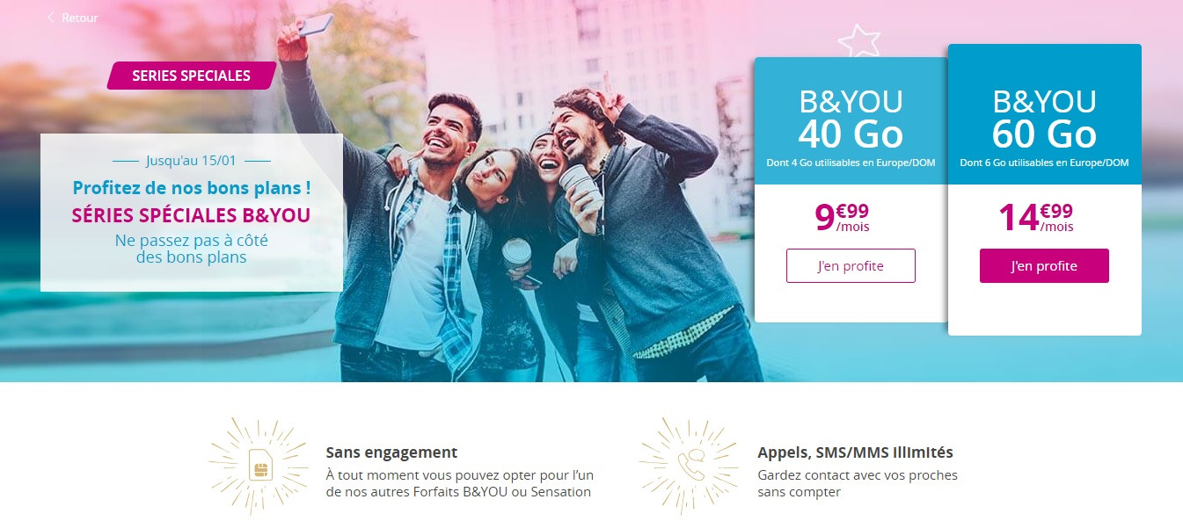Click J'en profite for the 60 Go plan
This screenshot has height=521, width=1183.
click(x=1044, y=265)
